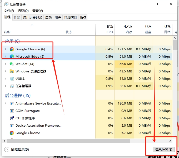179x158 pixels.
Task: Switch to the 性能 tab
Action: coord(17,18)
